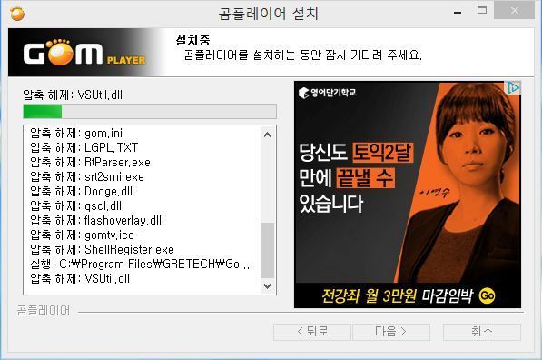Click the log list scroll down arrow
542x360 pixels.
tap(267, 286)
